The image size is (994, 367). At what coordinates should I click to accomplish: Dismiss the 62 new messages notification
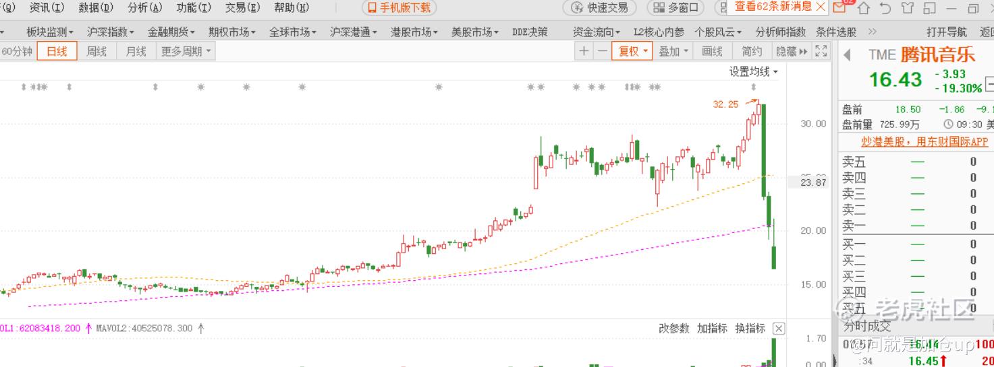point(821,7)
